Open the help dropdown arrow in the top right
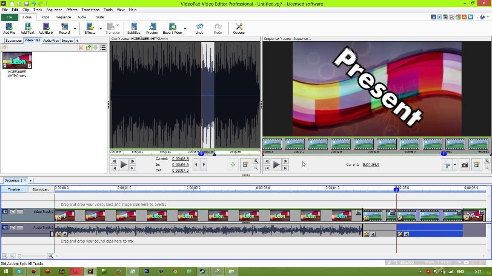The image size is (492, 276). (487, 17)
